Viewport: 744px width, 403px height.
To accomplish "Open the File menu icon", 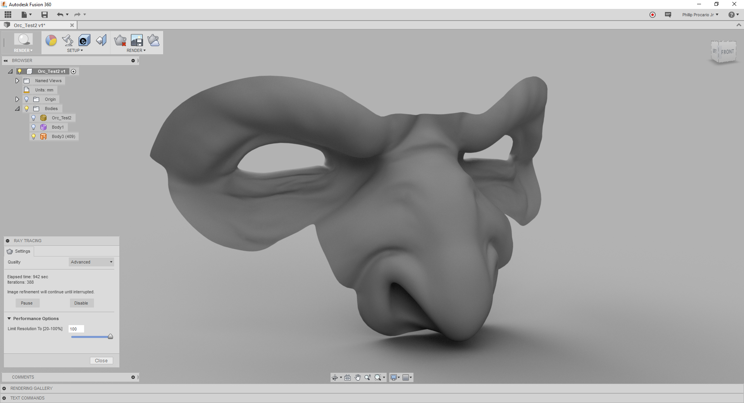I will coord(26,15).
